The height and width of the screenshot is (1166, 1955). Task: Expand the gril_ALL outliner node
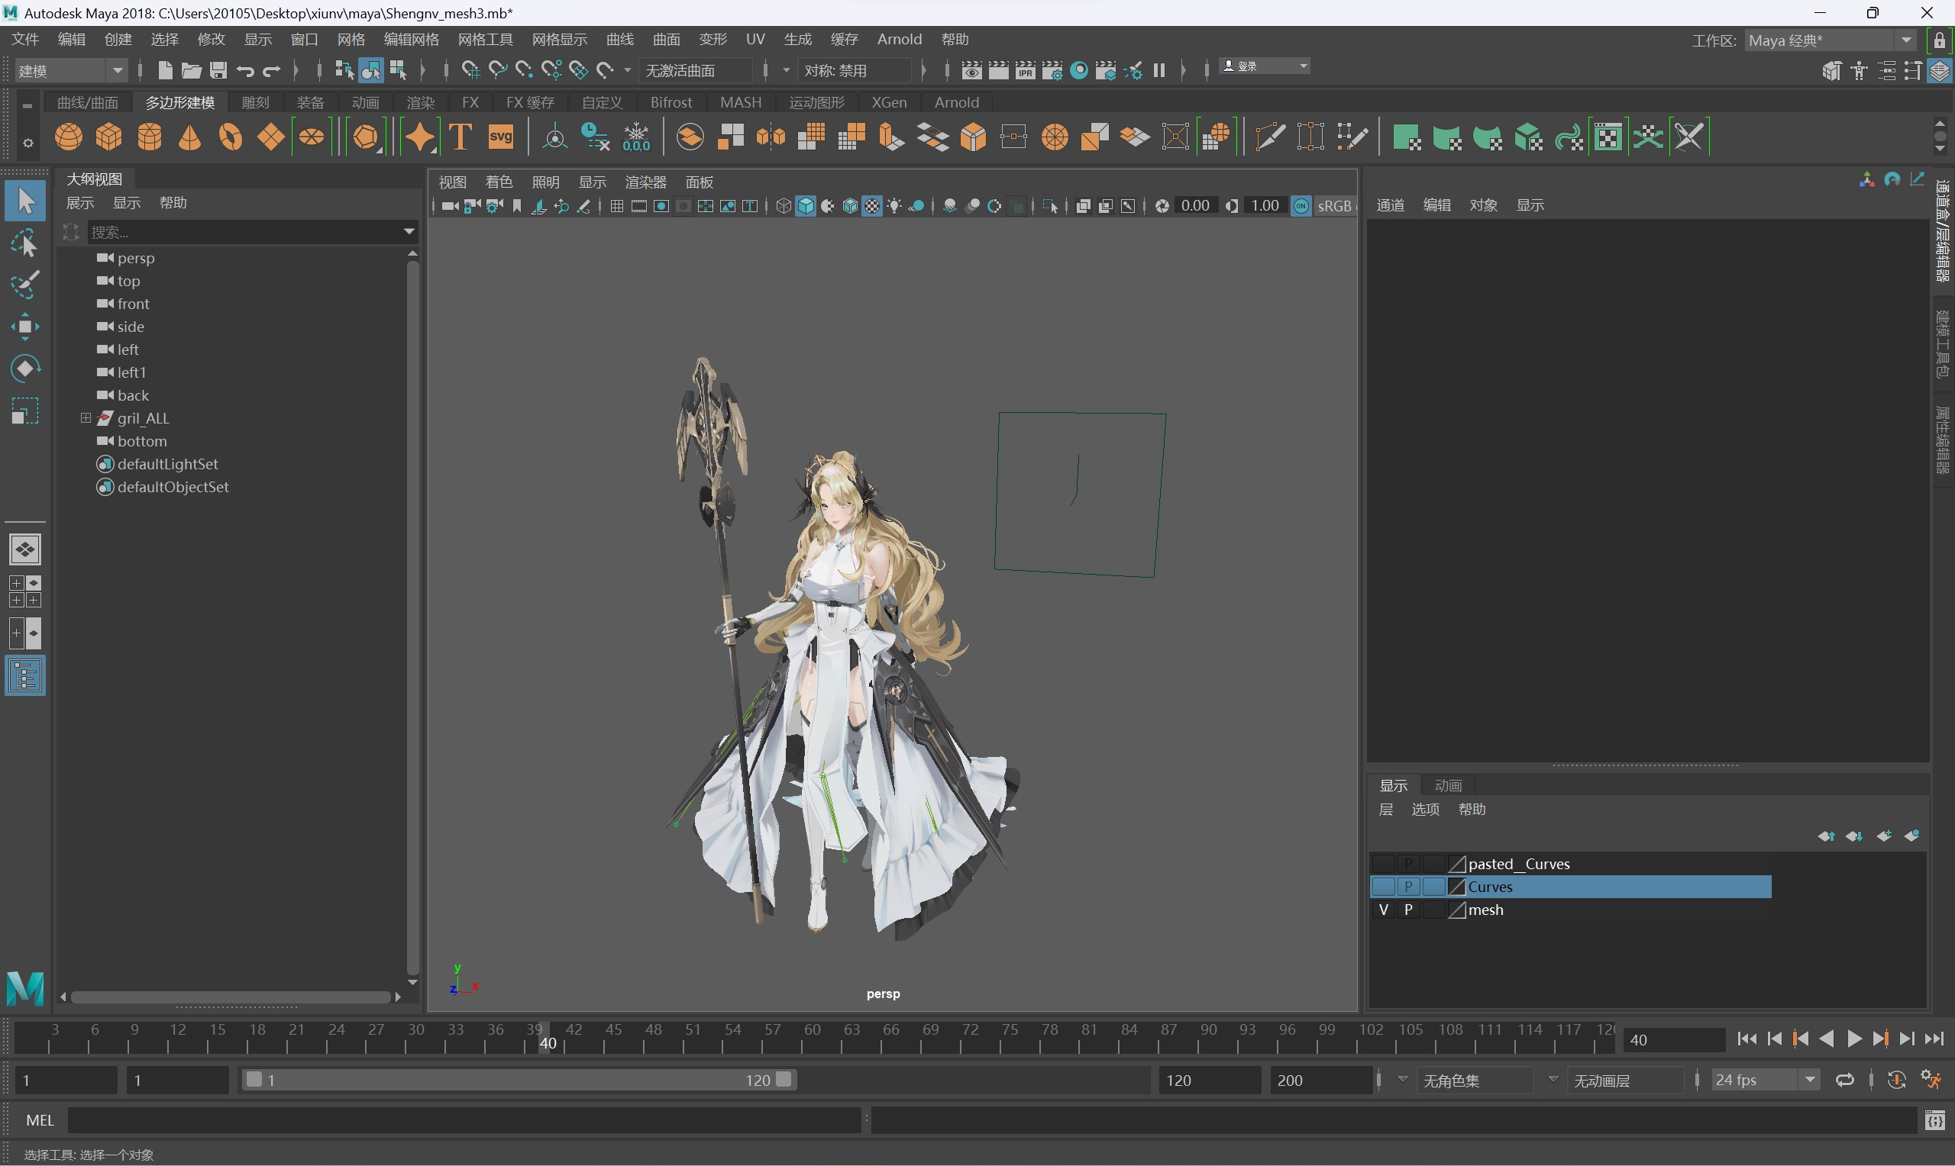point(86,418)
